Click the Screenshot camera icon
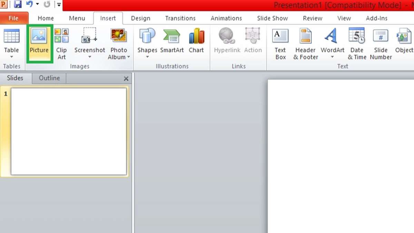414x233 pixels. point(89,36)
